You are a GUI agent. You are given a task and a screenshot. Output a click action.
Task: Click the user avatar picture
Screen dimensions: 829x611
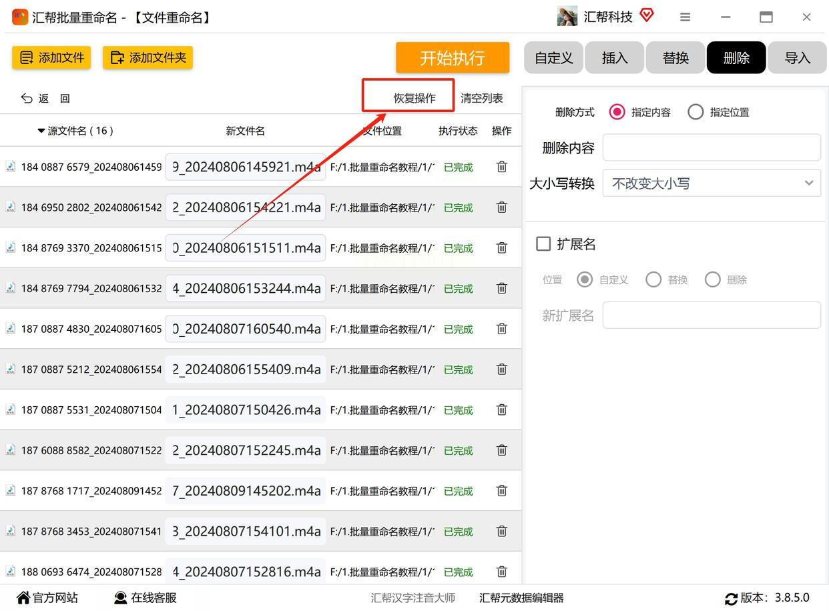click(x=567, y=17)
